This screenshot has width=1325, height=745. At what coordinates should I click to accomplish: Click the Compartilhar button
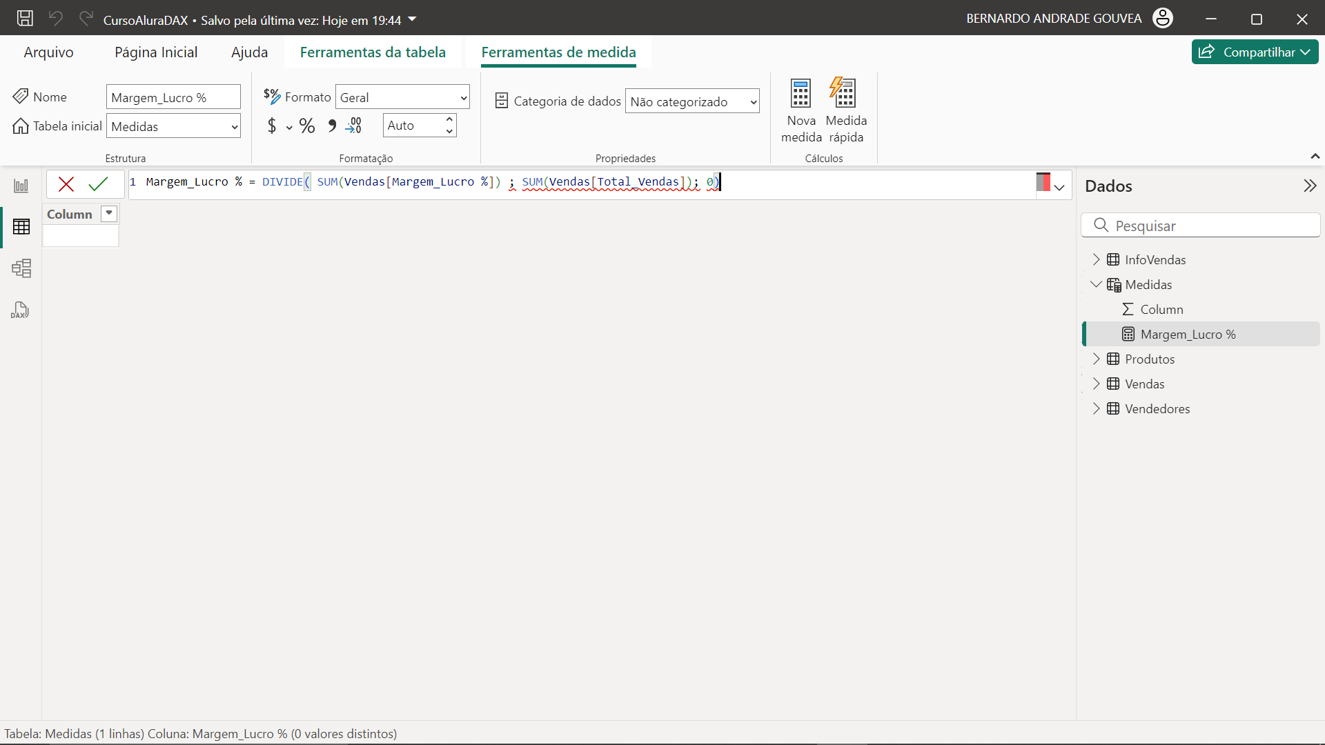(1255, 52)
